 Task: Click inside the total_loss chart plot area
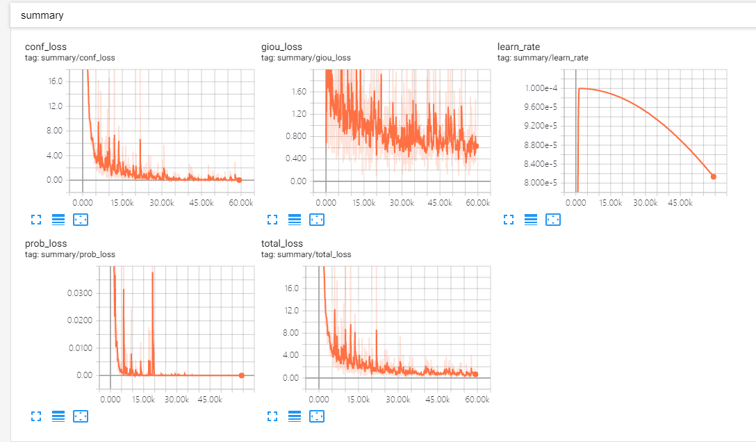pos(397,328)
